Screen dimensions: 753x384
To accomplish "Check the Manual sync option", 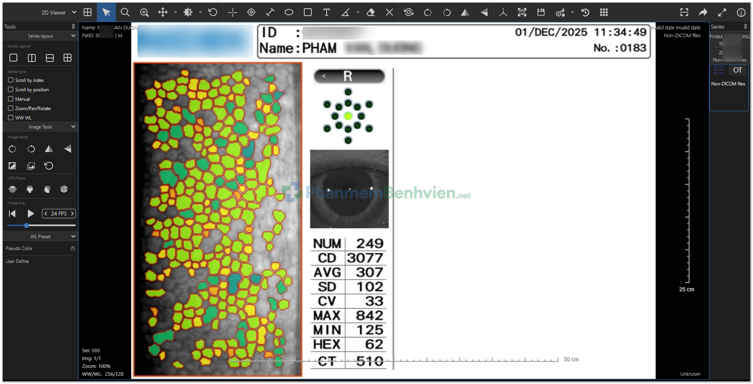I will click(x=11, y=99).
